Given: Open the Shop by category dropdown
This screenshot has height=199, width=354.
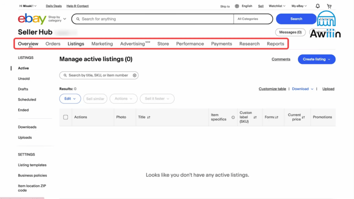Looking at the screenshot, I should 57,19.
